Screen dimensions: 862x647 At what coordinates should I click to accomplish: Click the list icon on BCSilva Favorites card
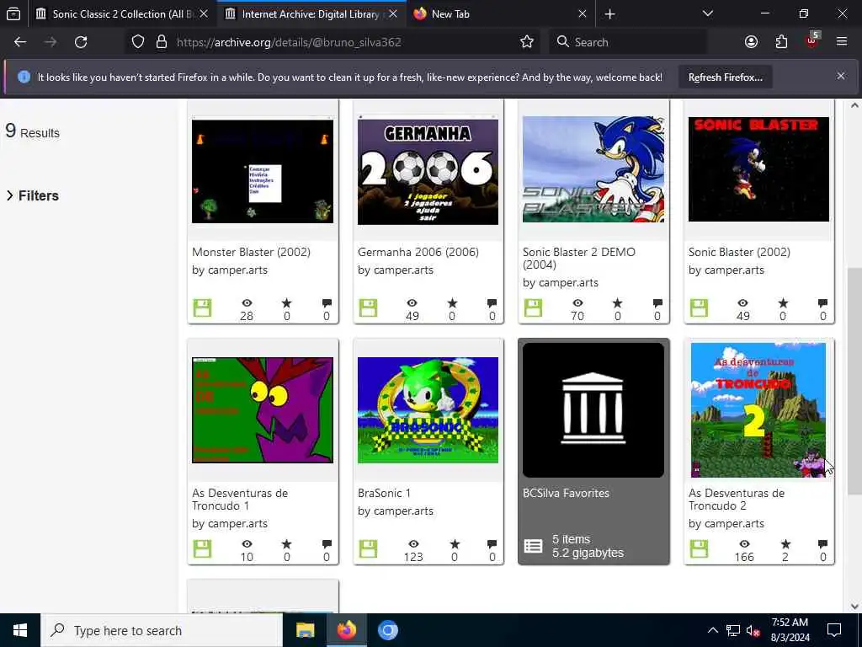(x=533, y=546)
